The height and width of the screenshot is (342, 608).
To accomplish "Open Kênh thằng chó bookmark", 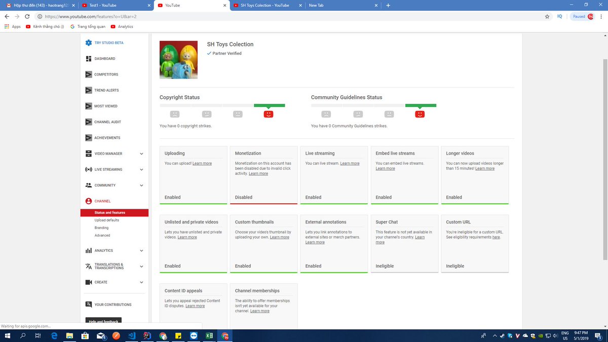I will pyautogui.click(x=45, y=26).
